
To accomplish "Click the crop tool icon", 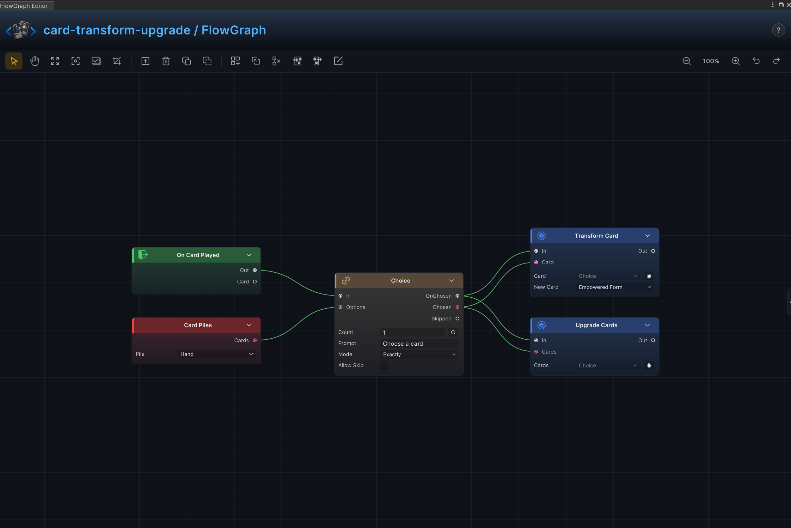I will [x=117, y=61].
